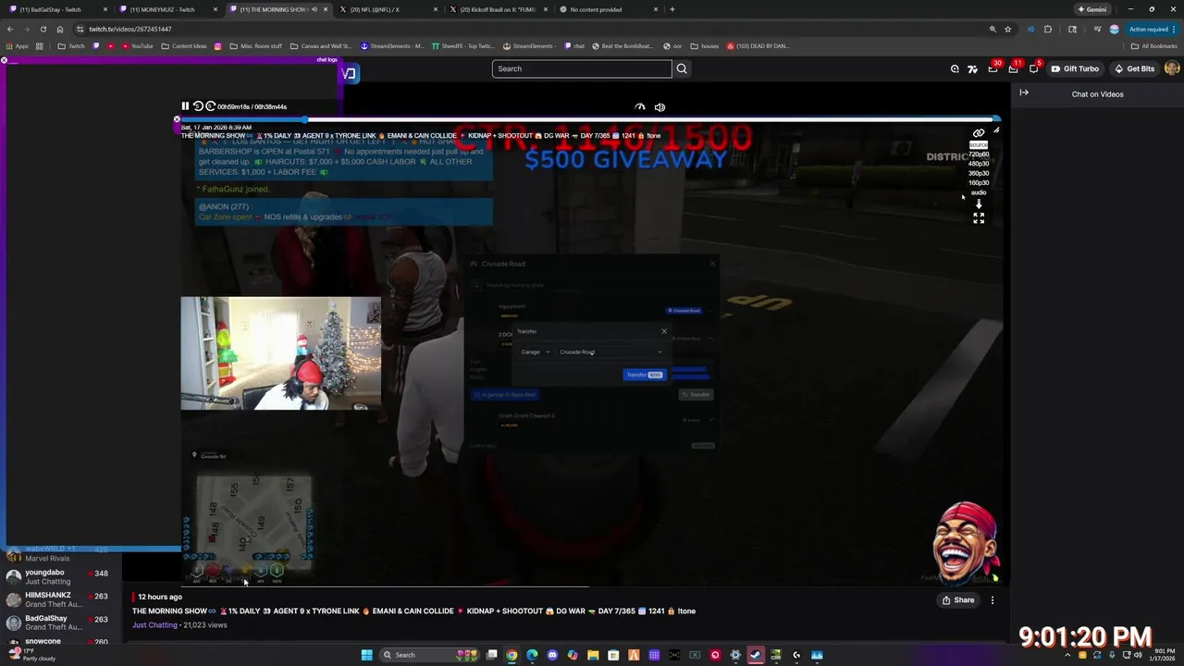Open Beat the BombBeat bookmark
This screenshot has height=666, width=1184.
(621, 46)
